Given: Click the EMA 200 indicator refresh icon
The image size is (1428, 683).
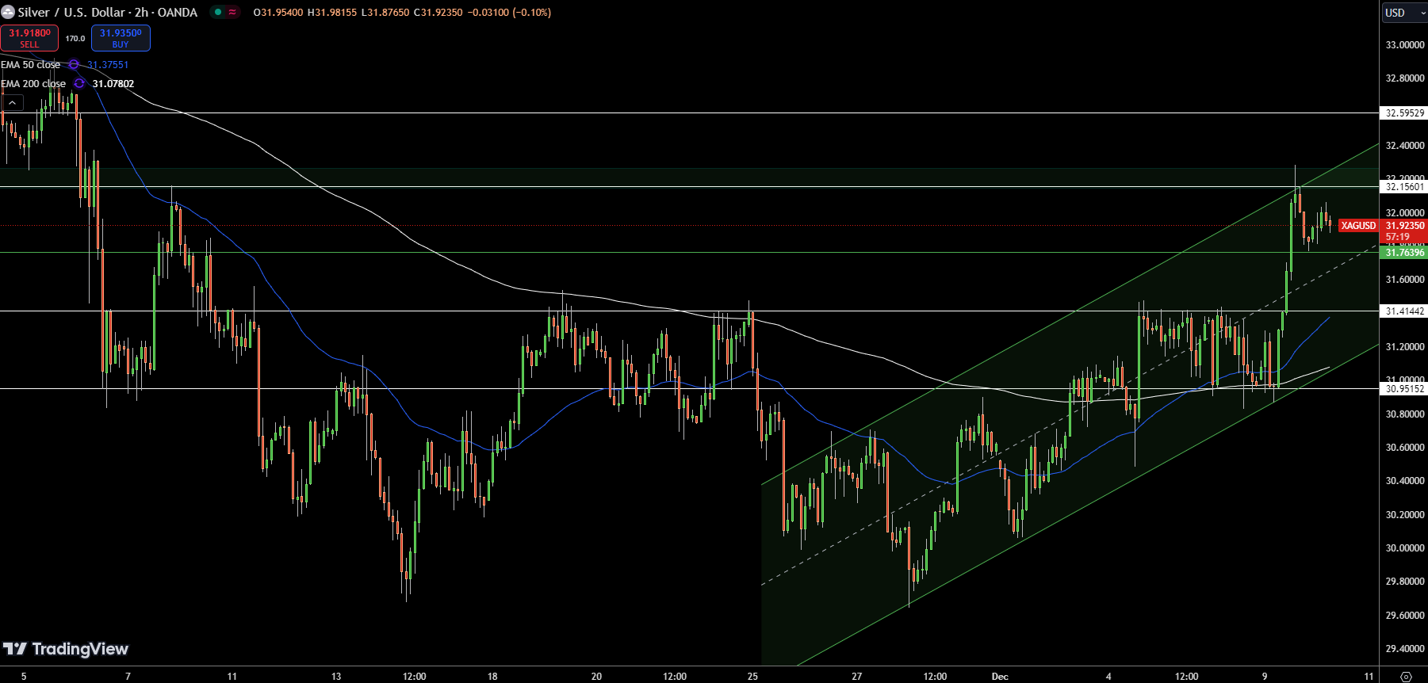Looking at the screenshot, I should coord(79,84).
